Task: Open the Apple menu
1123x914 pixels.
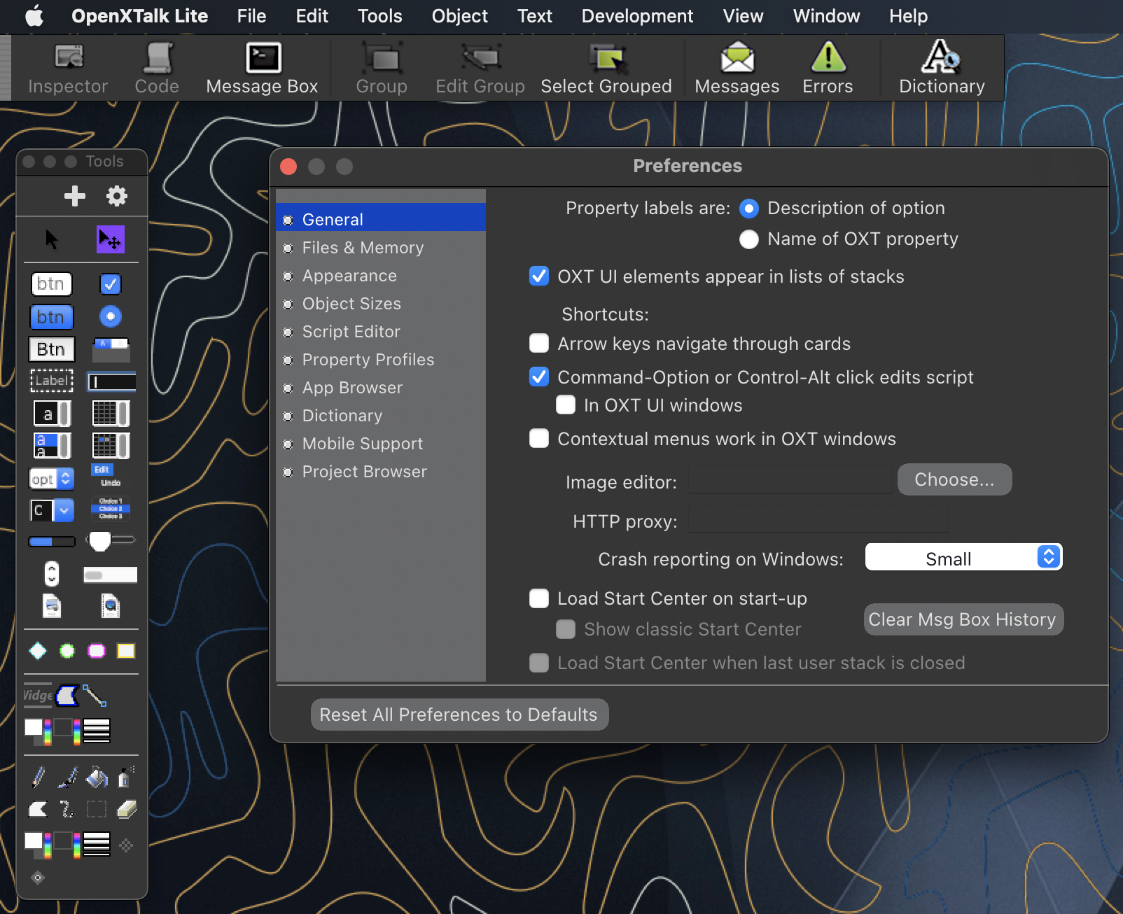Action: point(34,16)
